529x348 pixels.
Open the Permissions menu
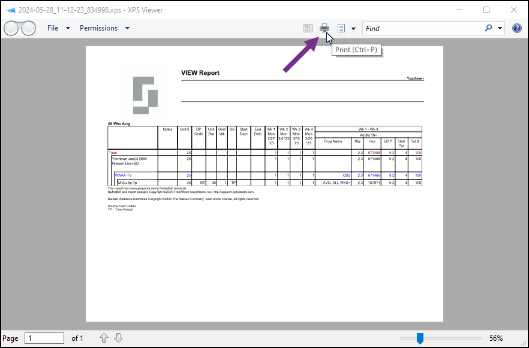(98, 28)
